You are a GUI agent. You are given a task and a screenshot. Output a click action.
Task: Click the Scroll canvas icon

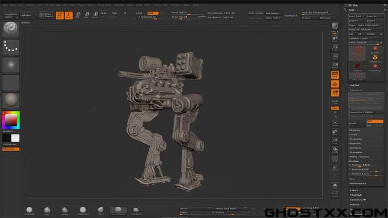coord(335,39)
